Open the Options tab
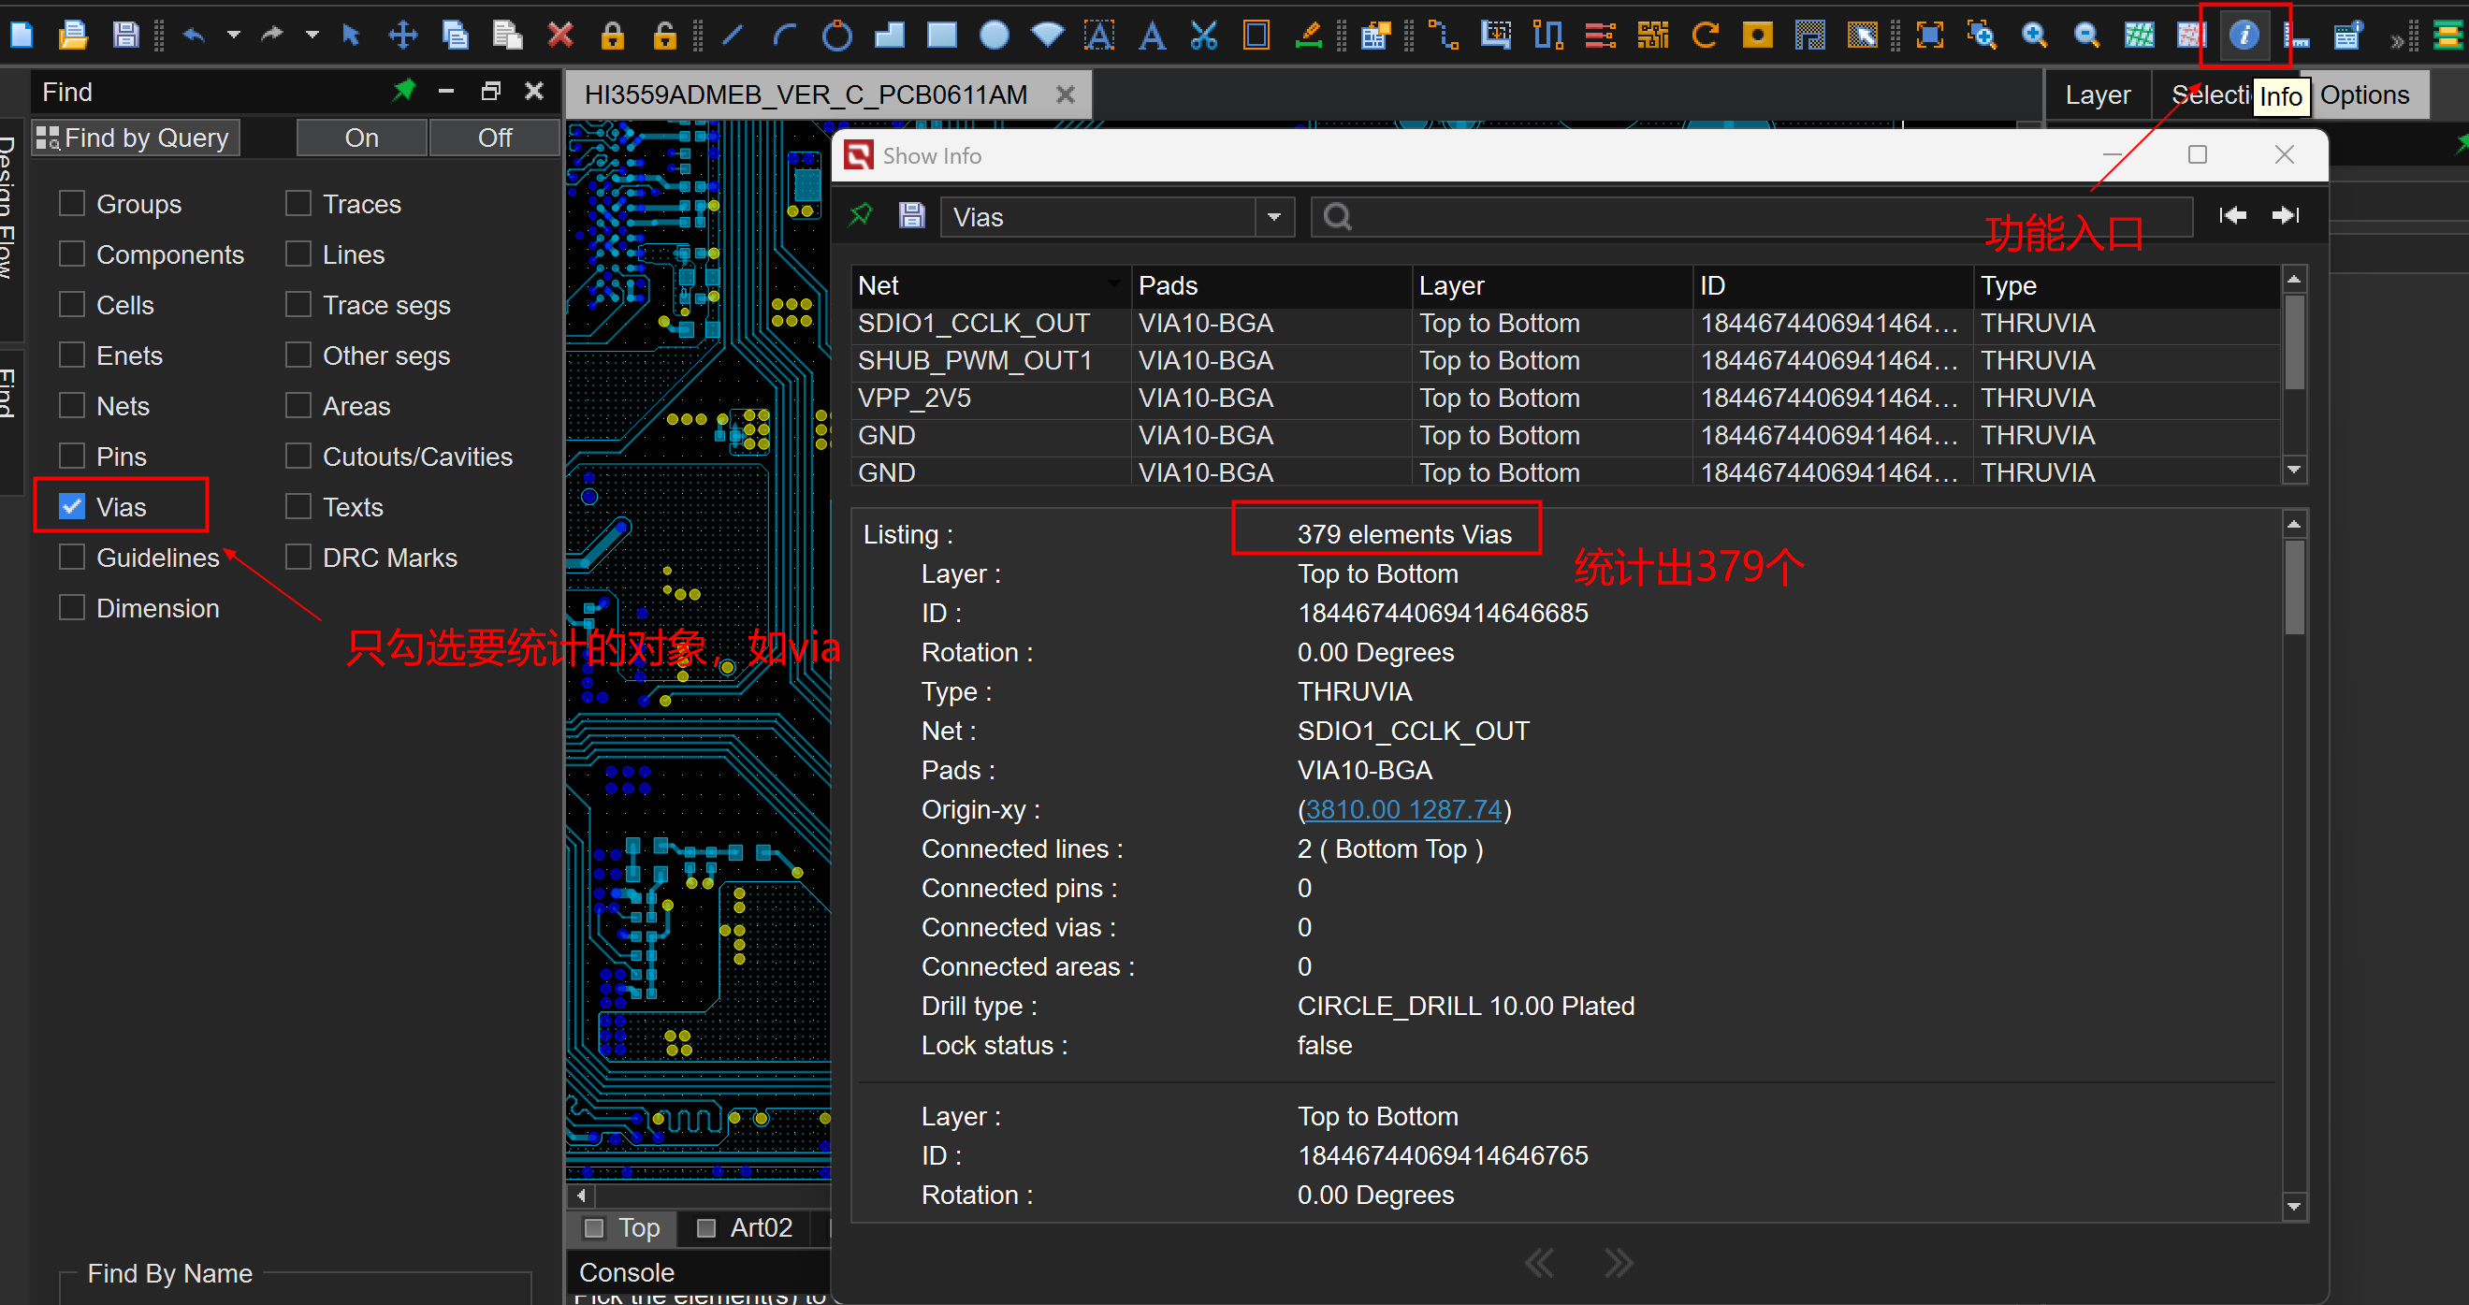2469x1305 pixels. click(x=2363, y=94)
